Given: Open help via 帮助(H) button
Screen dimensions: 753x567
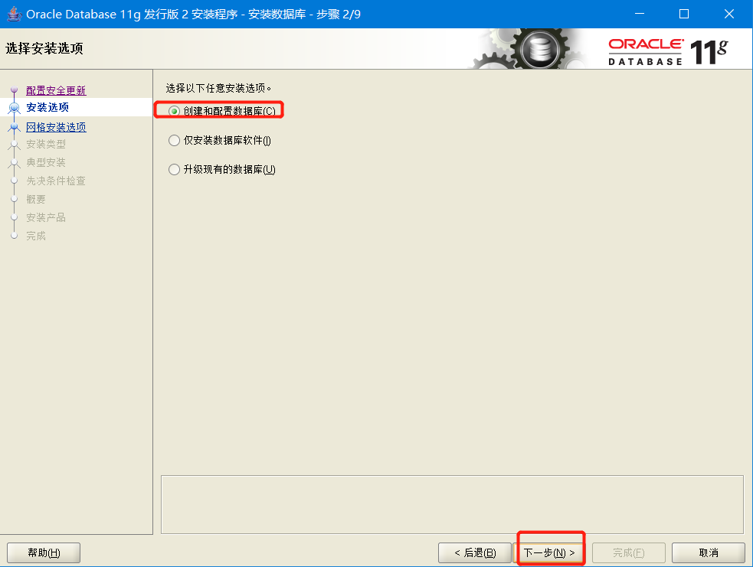Looking at the screenshot, I should click(x=44, y=552).
